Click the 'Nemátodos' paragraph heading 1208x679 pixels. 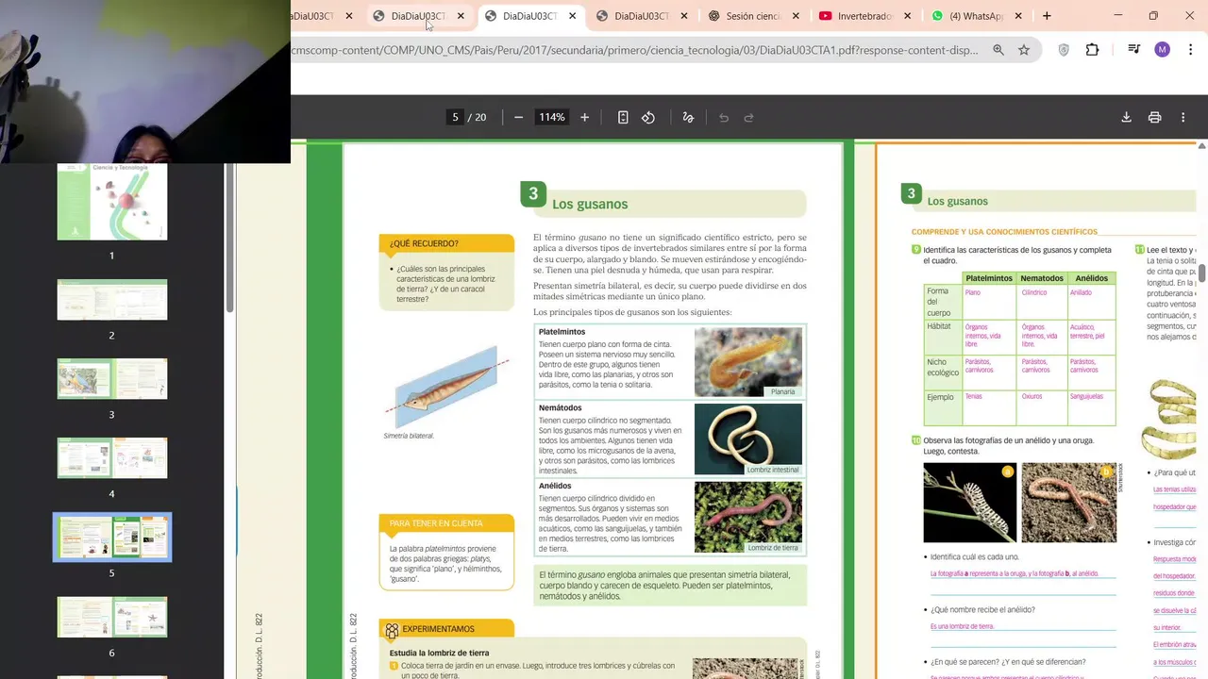point(560,408)
